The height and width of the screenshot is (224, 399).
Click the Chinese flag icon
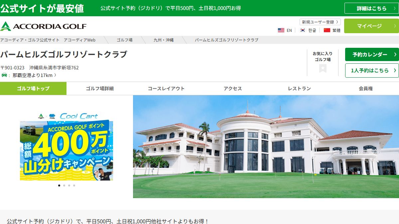pos(327,30)
